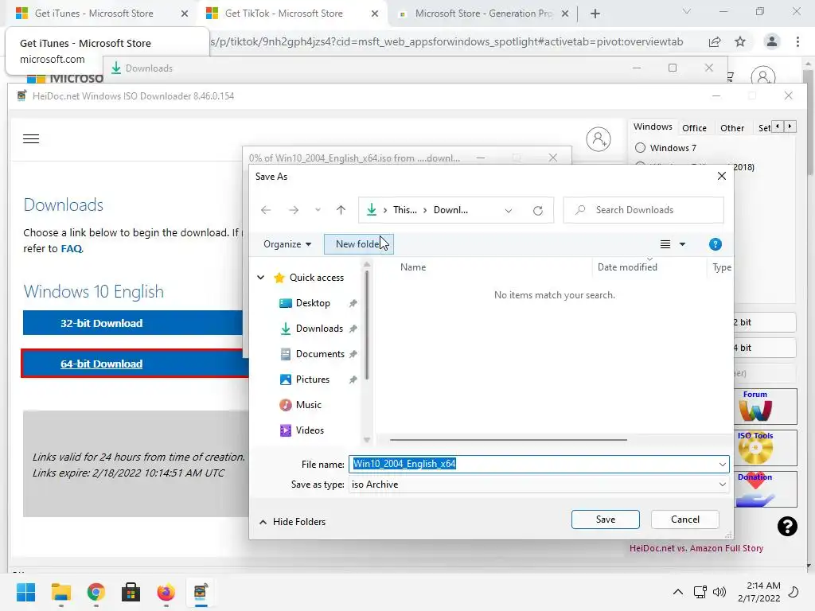The height and width of the screenshot is (611, 815).
Task: Open the Forum icon link
Action: coord(755,406)
